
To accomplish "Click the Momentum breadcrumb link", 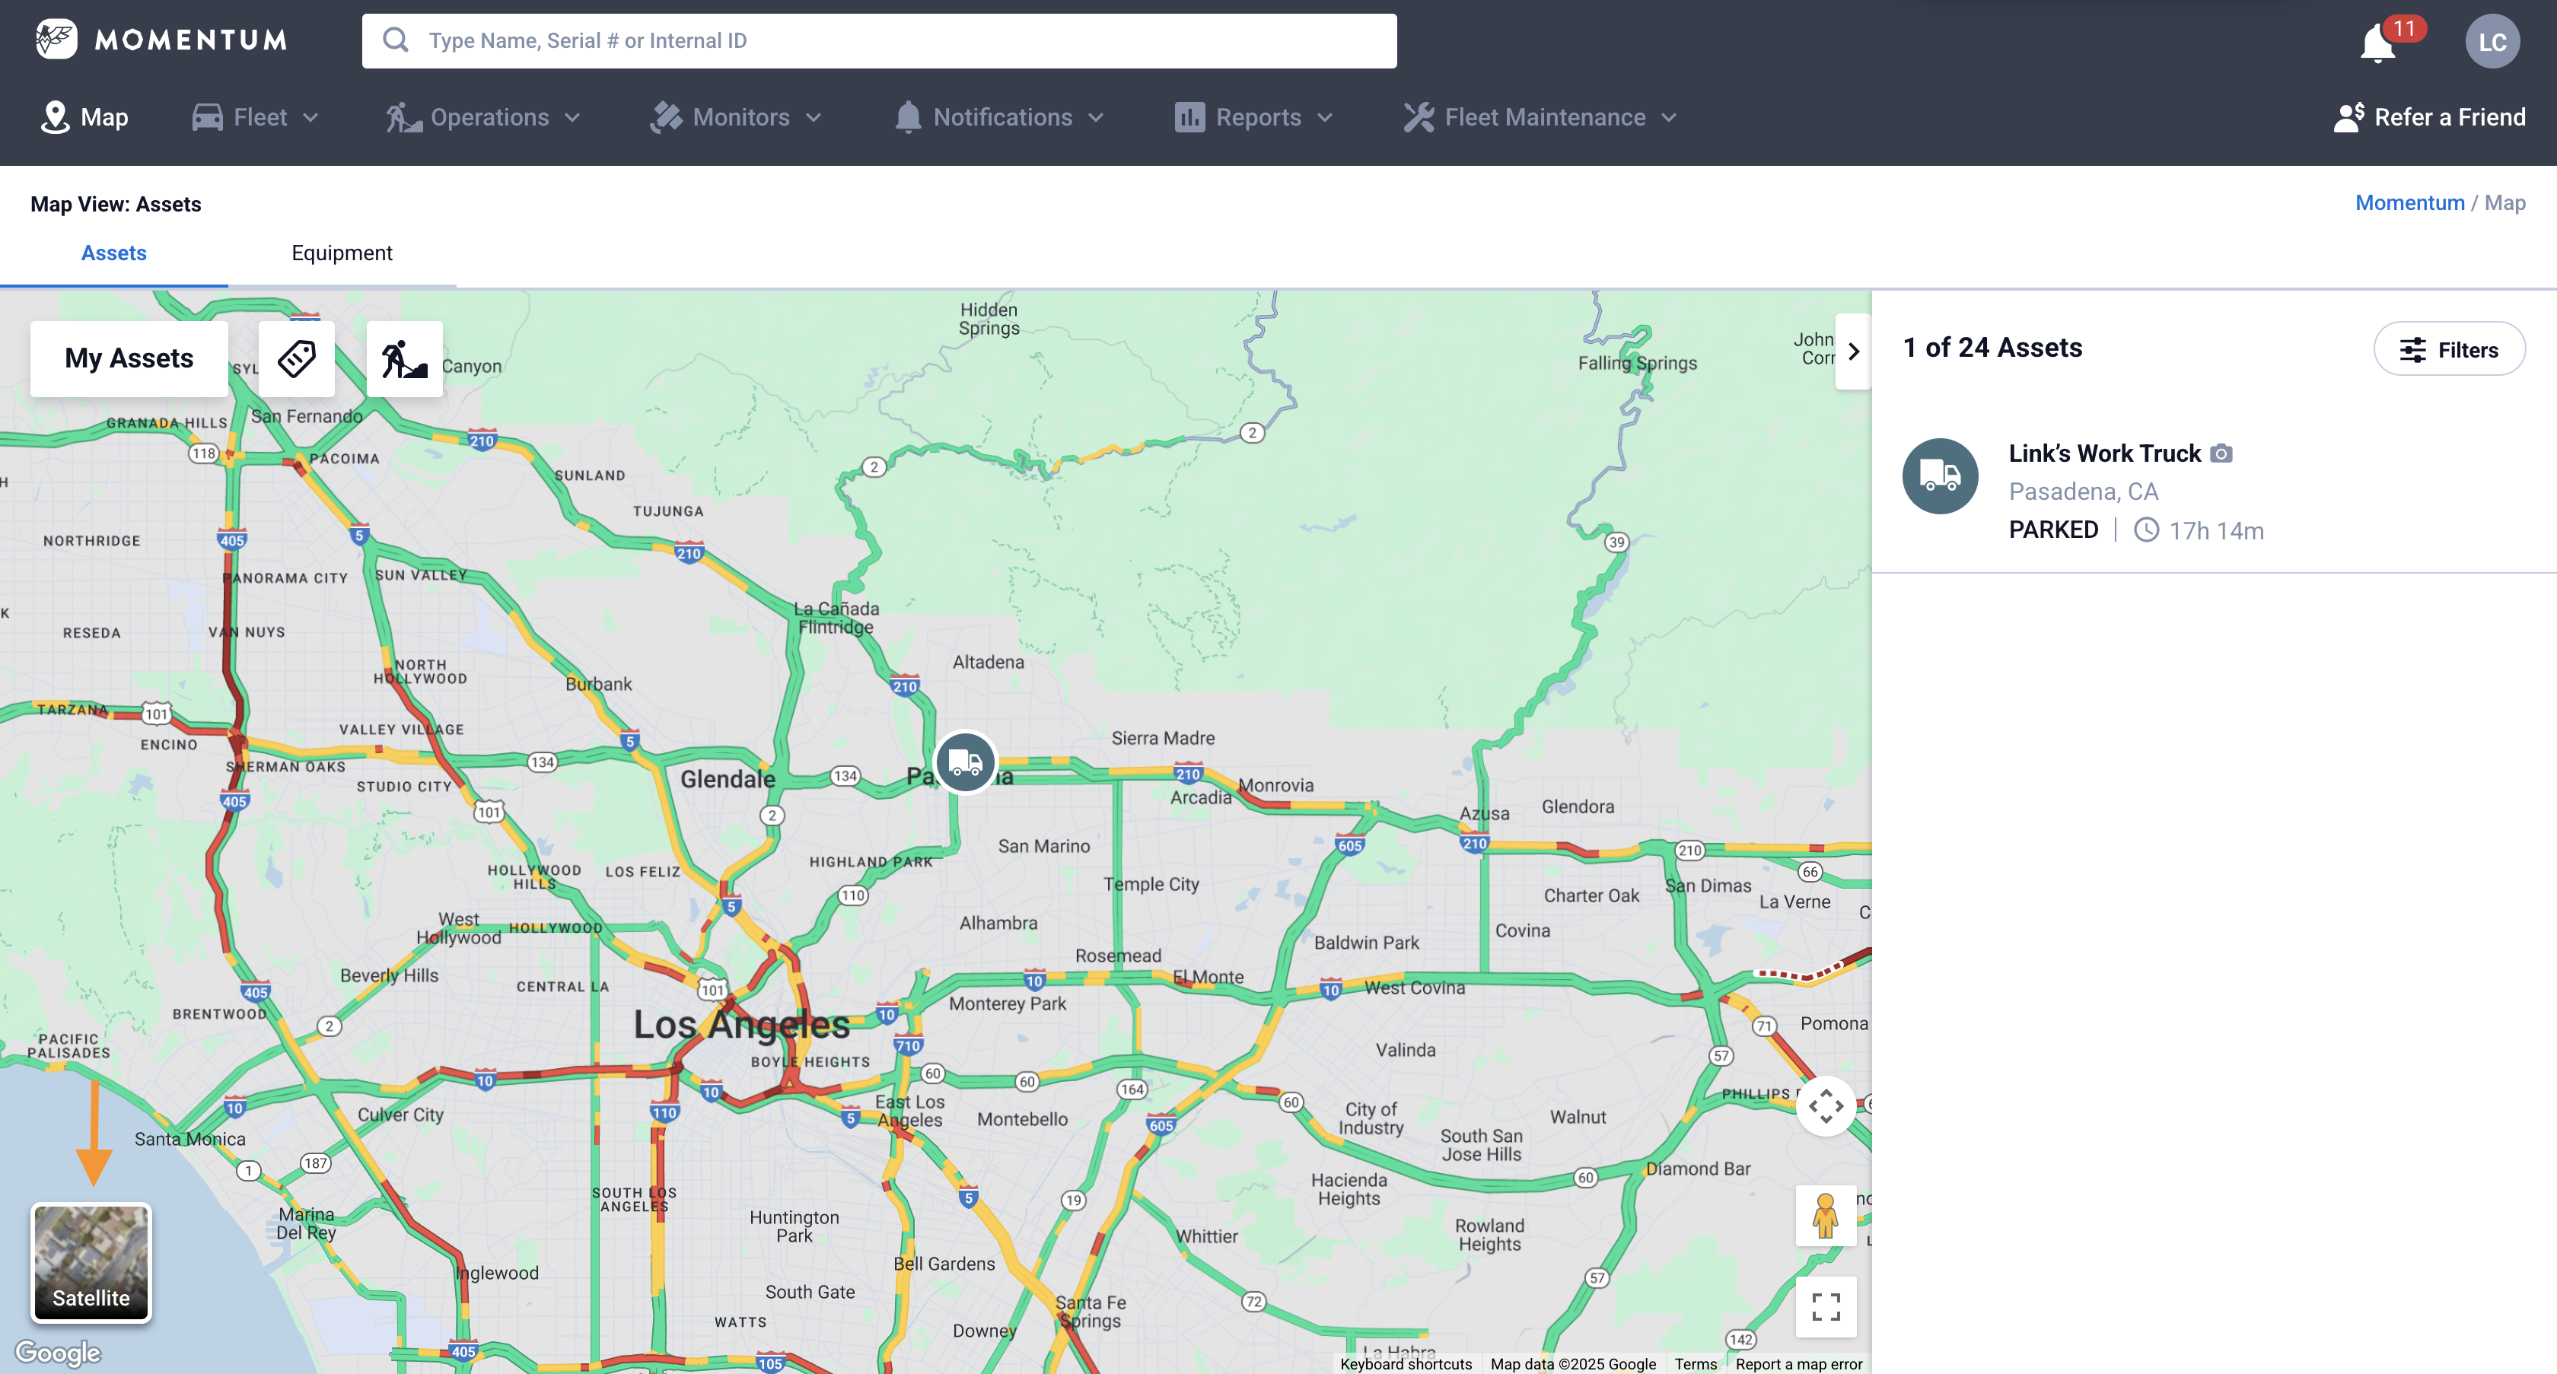I will (x=2409, y=202).
